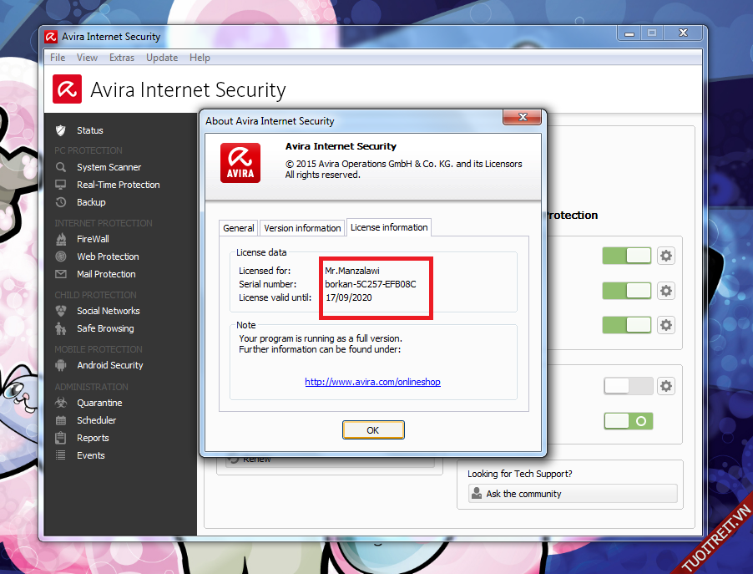Click the Status shield icon in sidebar

coord(60,130)
